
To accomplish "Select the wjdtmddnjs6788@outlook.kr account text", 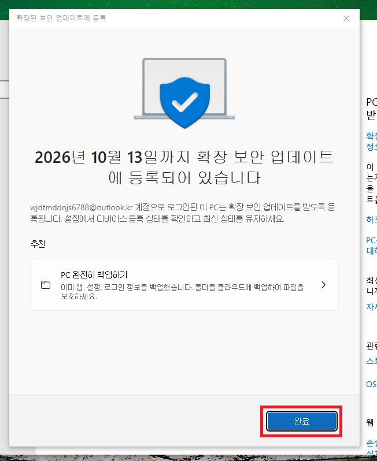I will coord(82,207).
